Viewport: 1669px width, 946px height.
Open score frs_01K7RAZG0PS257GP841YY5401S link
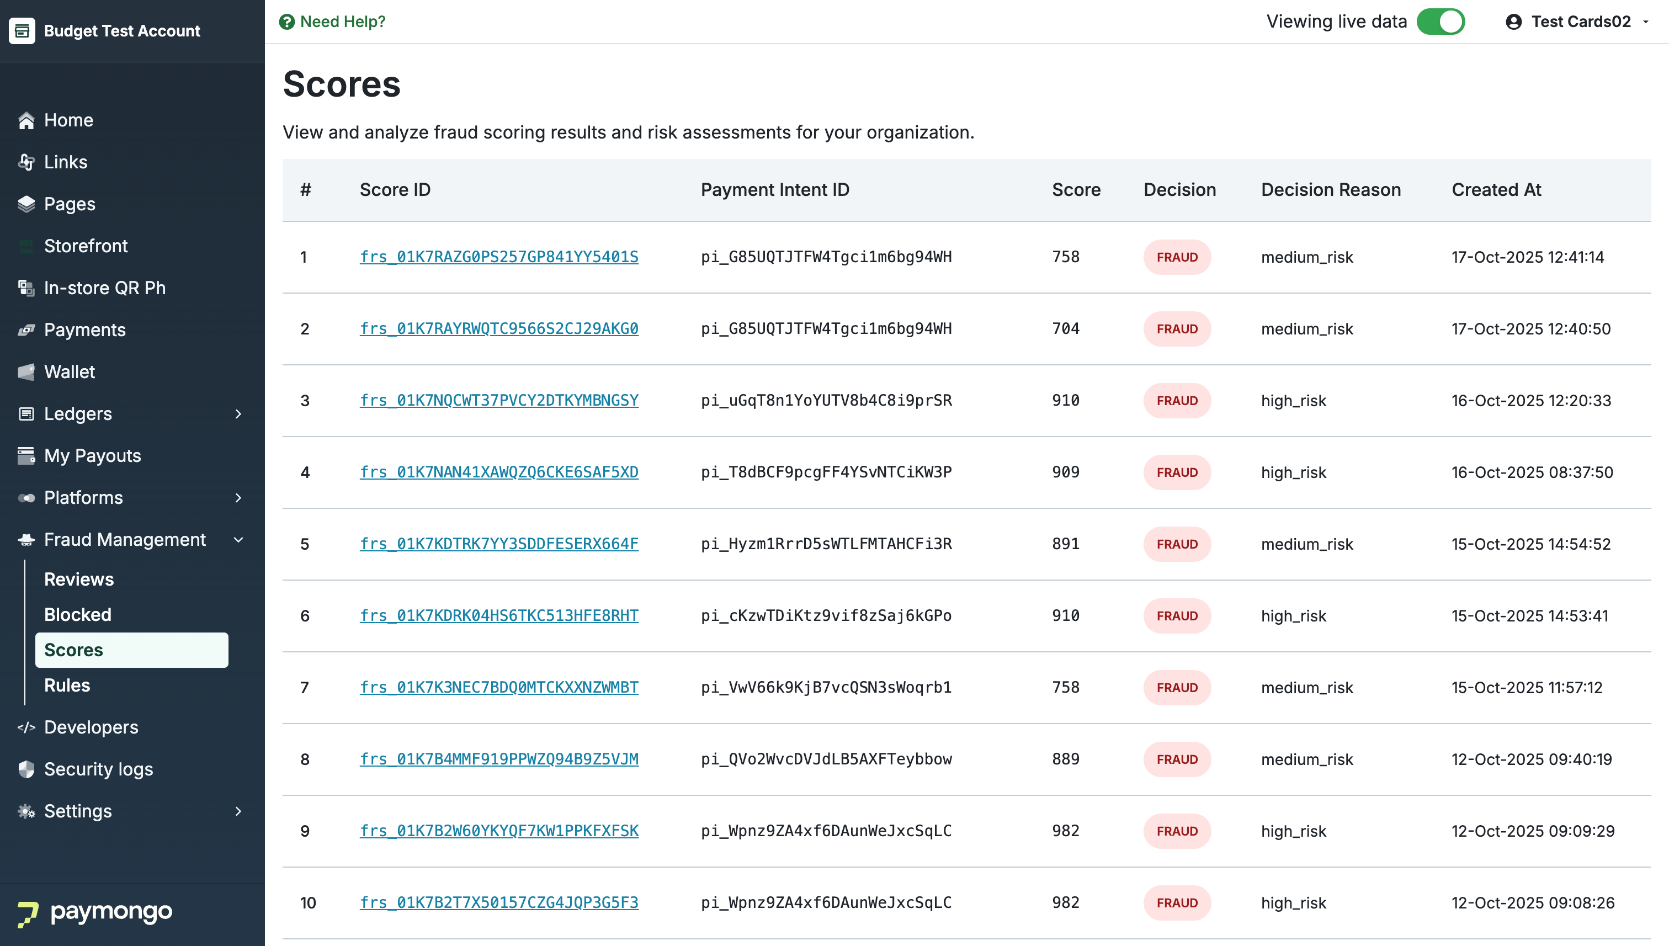point(499,257)
